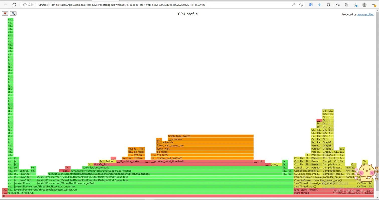Click the dput frame
Viewport: 379px width, 200px height.
tap(131, 149)
